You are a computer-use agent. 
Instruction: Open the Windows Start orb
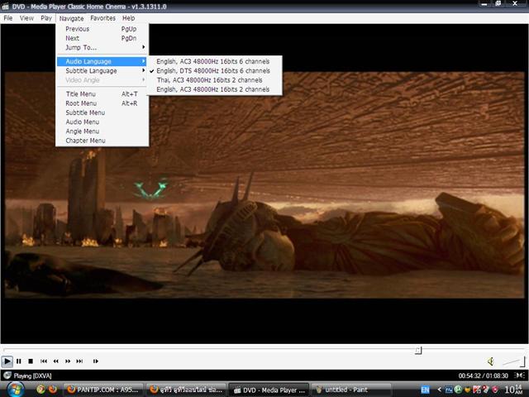15,390
